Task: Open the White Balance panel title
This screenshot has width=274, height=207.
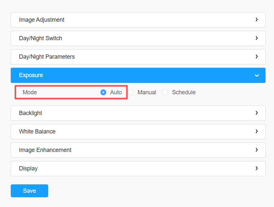Action: 37,132
